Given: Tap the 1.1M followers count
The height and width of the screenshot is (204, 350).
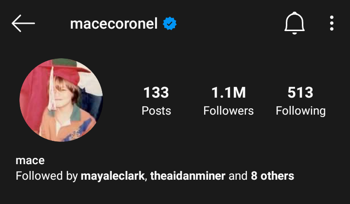Looking at the screenshot, I should (228, 92).
